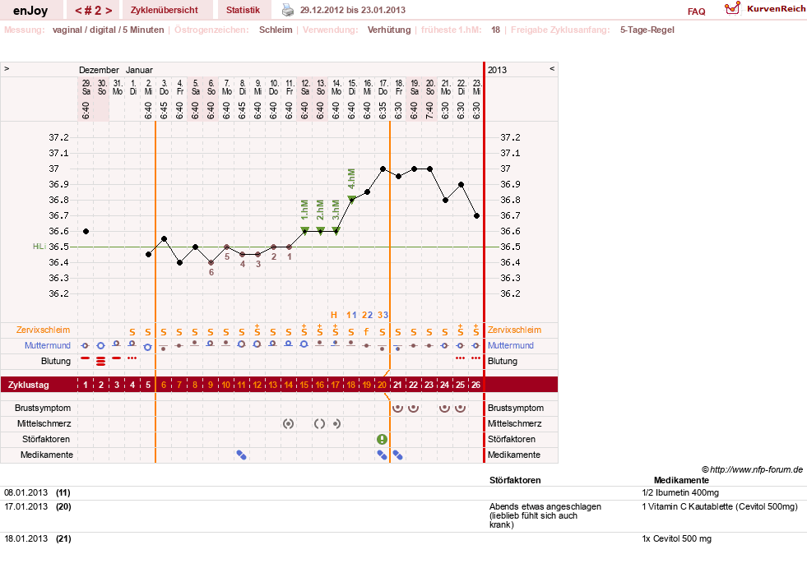Expand chart with top-left arrow
This screenshot has width=807, height=568.
tap(7, 68)
